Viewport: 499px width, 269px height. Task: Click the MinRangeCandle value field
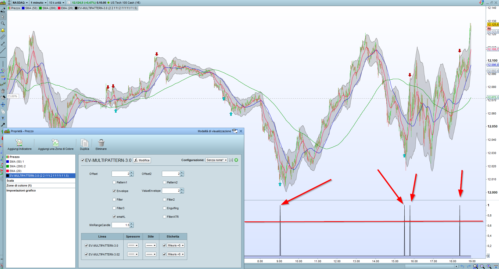[x=121, y=225]
